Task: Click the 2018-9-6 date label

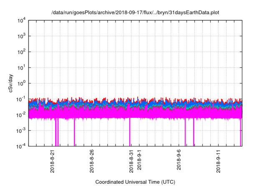Action: click(x=179, y=160)
